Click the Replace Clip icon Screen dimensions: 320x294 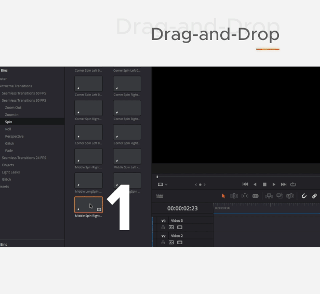click(x=290, y=196)
